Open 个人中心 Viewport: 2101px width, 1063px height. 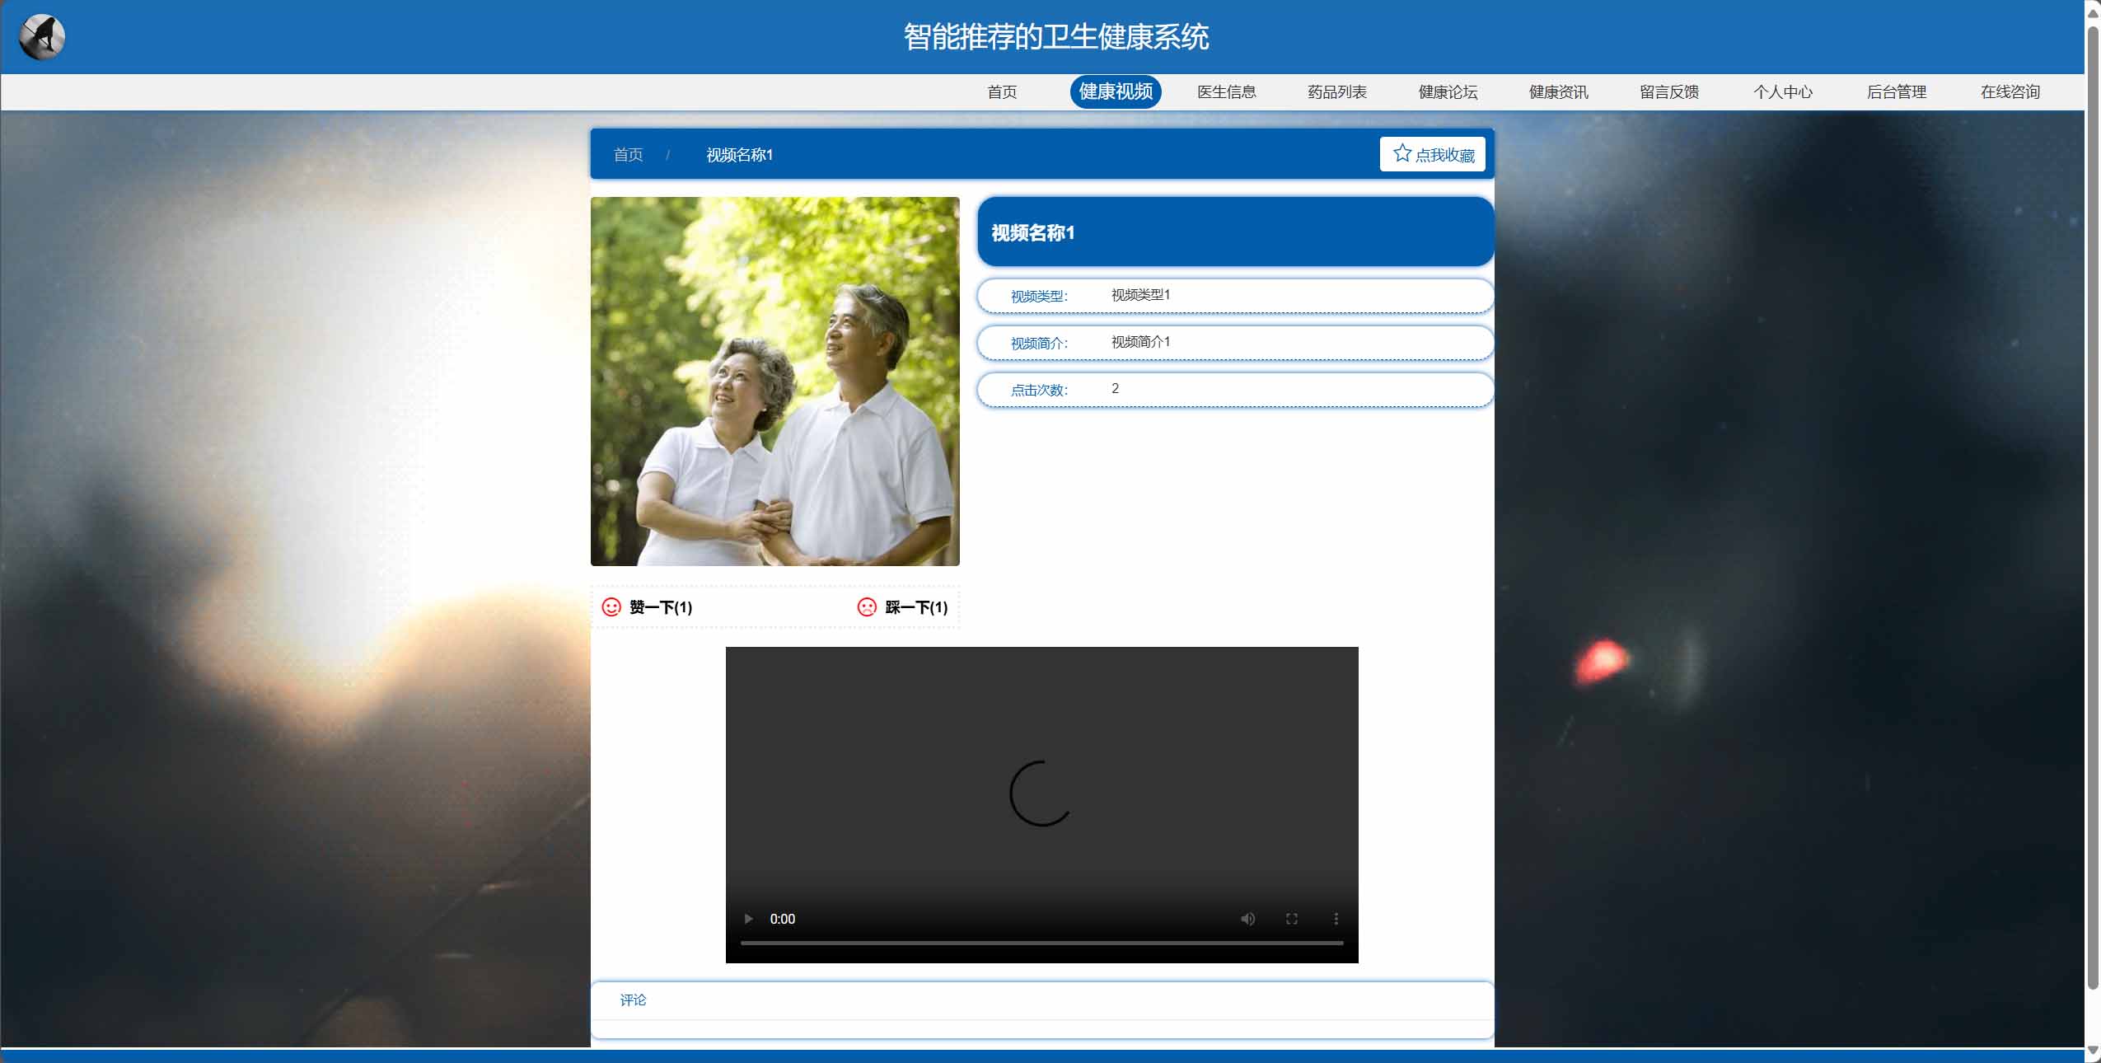click(1782, 92)
